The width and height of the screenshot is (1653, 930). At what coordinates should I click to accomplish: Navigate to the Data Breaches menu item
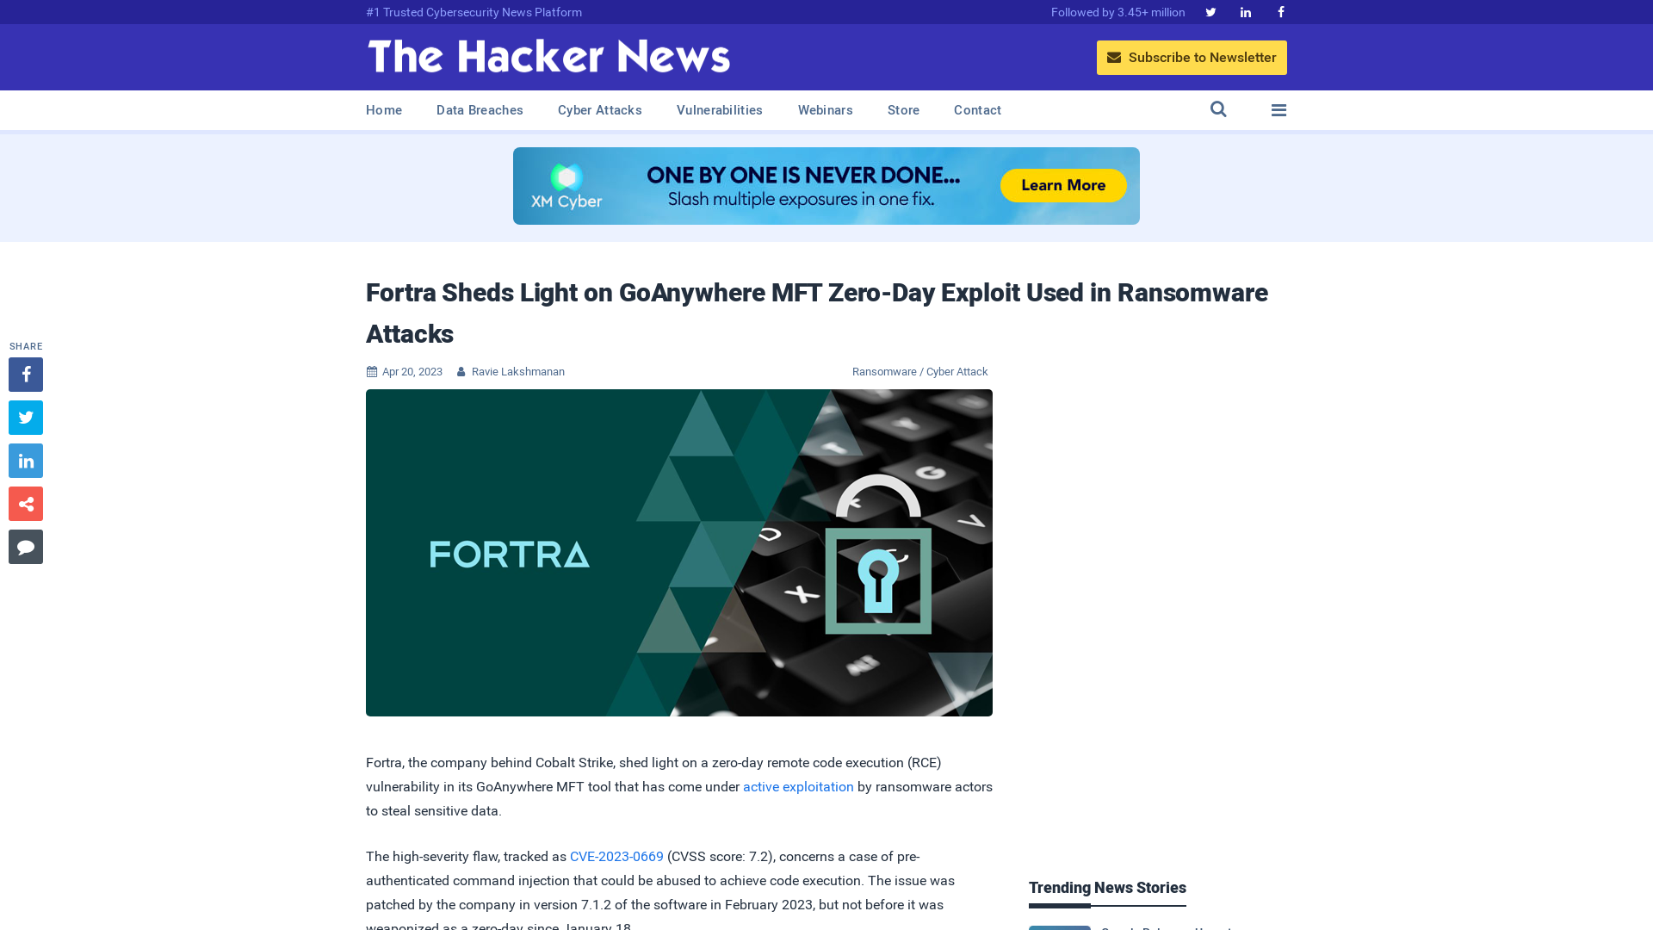click(480, 110)
